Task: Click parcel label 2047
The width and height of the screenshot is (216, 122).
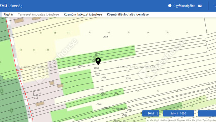Action: (x=117, y=94)
